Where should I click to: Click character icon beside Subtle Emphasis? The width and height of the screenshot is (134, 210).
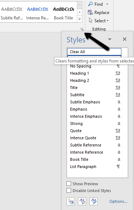119,102
